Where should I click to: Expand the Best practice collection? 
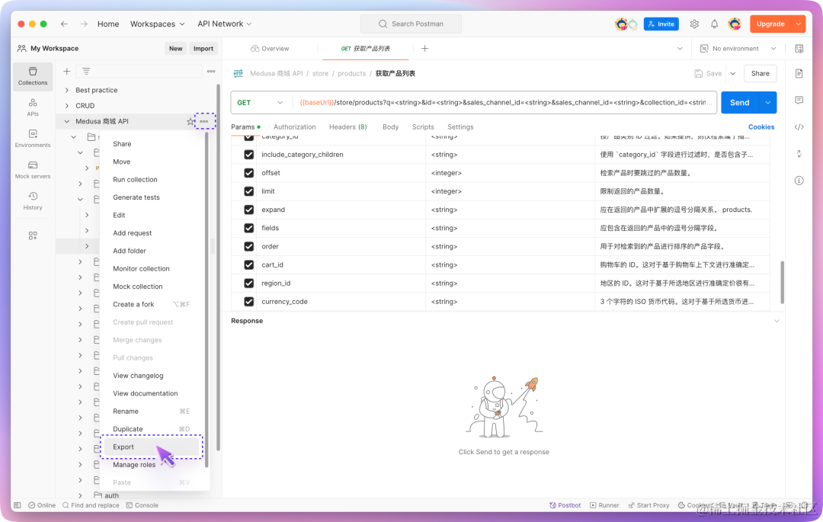(x=66, y=90)
